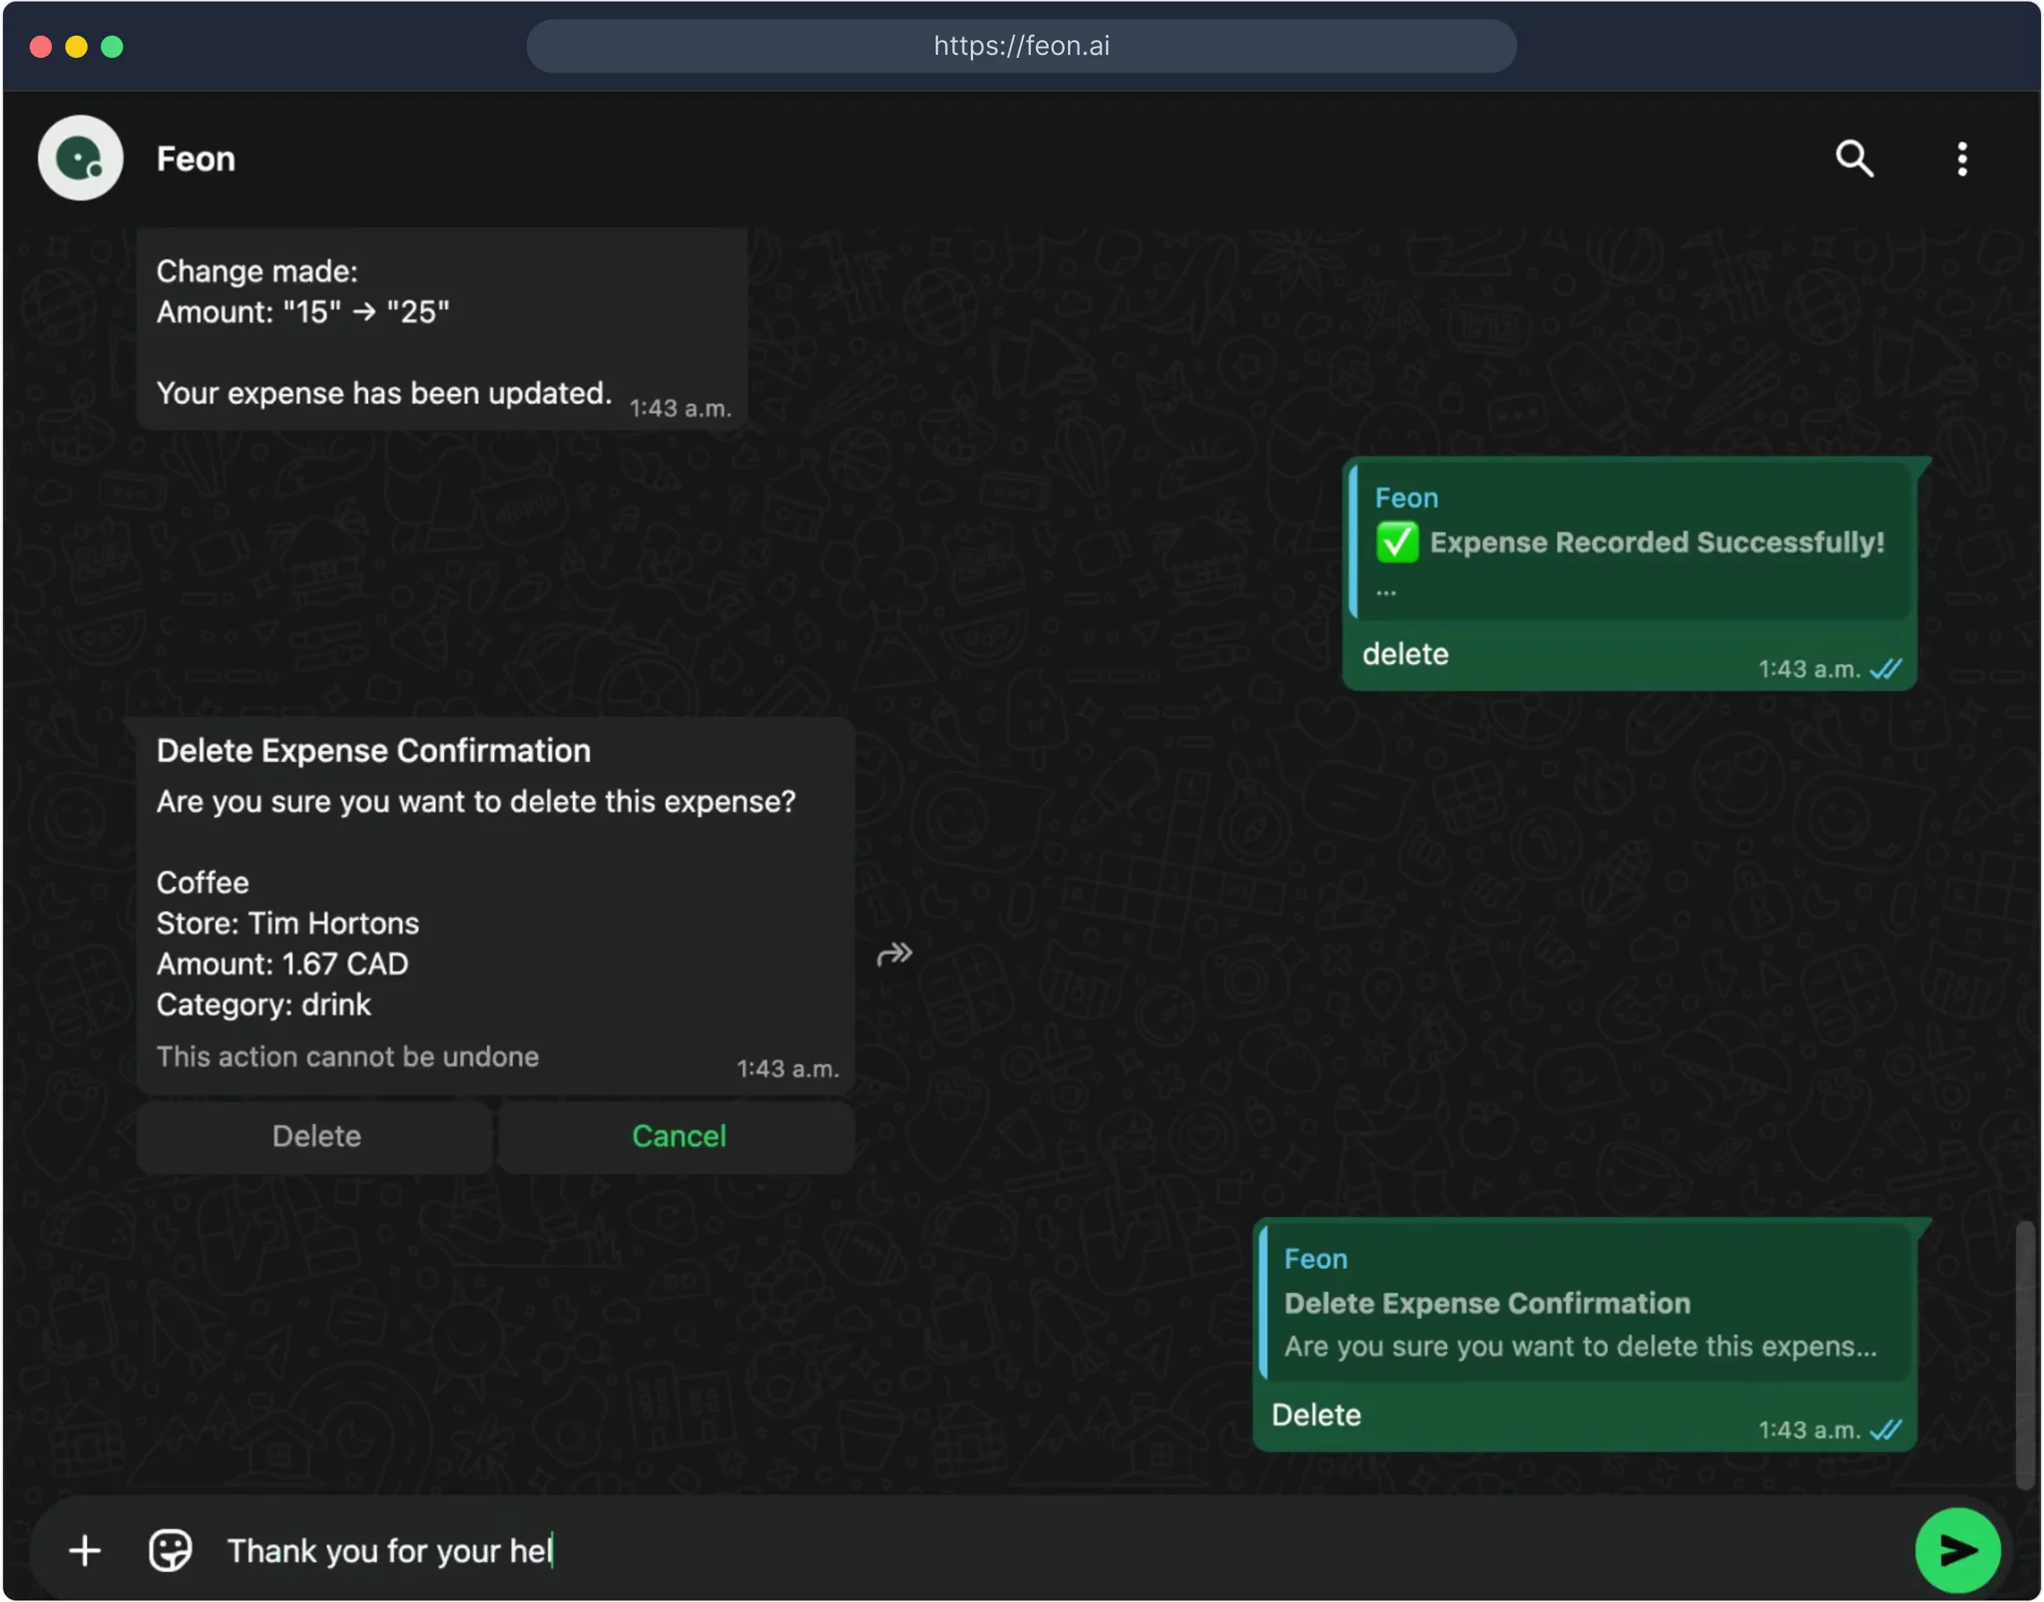
Task: Click the plus attachment icon
Action: 85,1550
